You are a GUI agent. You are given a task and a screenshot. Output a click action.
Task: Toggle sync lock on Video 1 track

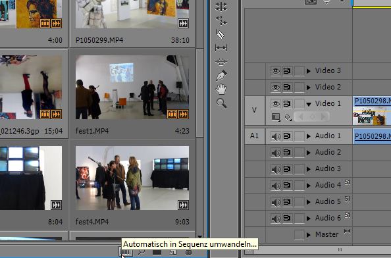(287, 104)
